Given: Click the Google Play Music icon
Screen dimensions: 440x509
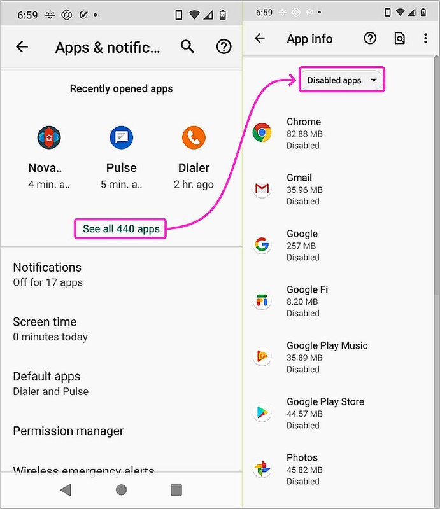Looking at the screenshot, I should pyautogui.click(x=262, y=356).
